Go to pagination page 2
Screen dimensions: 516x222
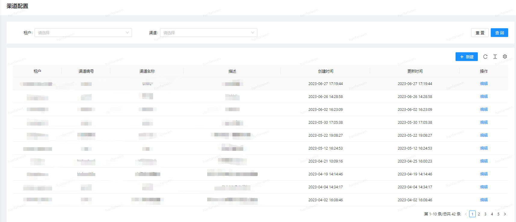pyautogui.click(x=479, y=214)
